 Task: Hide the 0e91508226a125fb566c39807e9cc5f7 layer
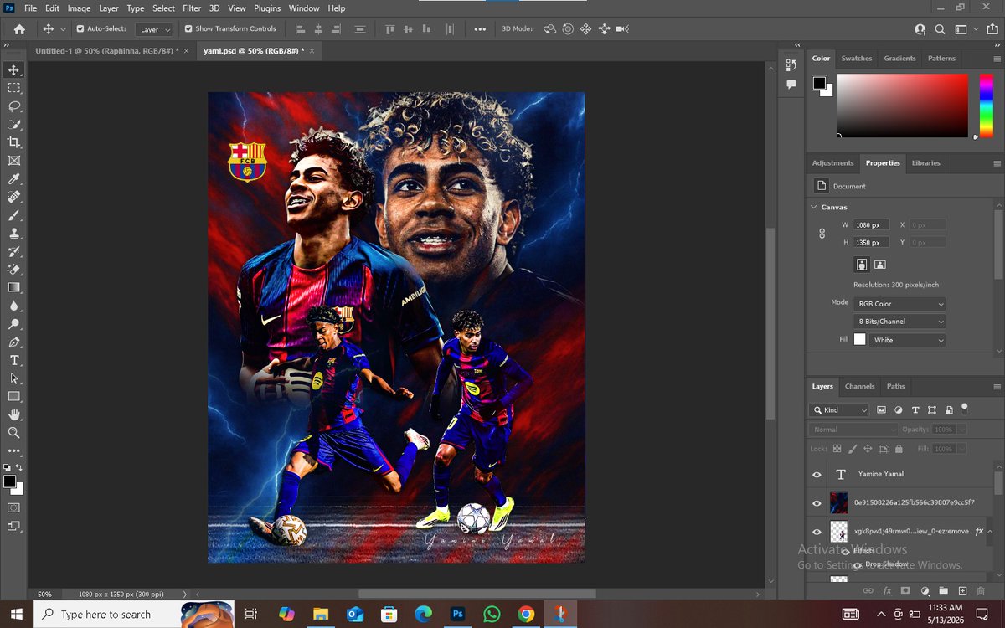pos(817,503)
